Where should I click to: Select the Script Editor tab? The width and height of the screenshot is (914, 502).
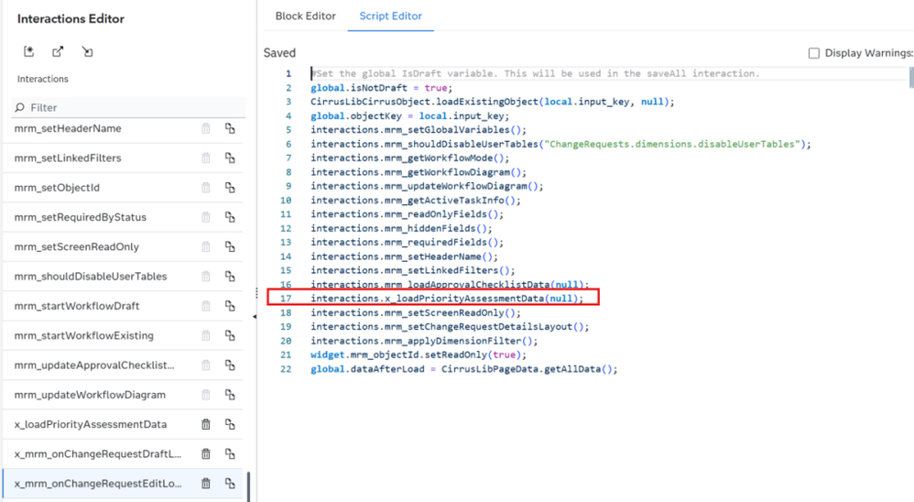[390, 16]
